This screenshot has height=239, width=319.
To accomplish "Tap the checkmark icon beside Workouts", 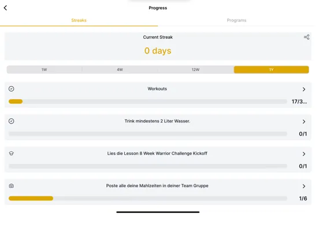I will [x=12, y=89].
